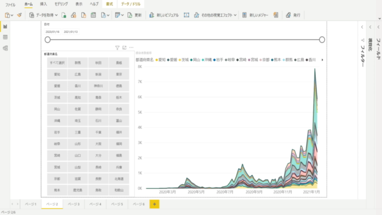This screenshot has height=215, width=382.
Task: Click the SQL Server source icon
Action: click(x=84, y=15)
